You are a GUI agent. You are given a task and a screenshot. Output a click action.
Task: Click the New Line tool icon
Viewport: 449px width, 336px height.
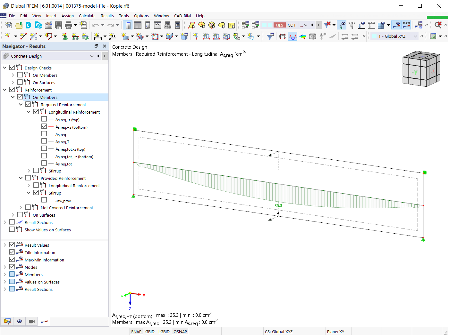[23, 36]
